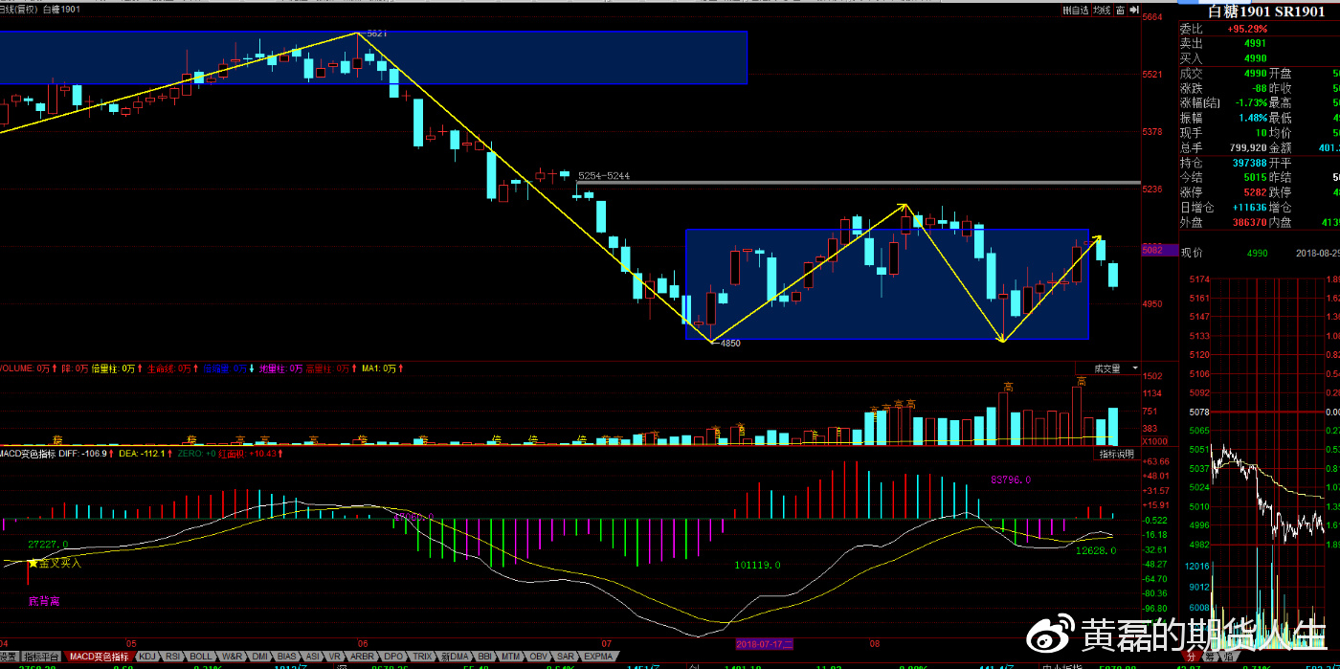1340x669 pixels.
Task: Click the arrow icon beside 窗 button
Action: pyautogui.click(x=1134, y=11)
